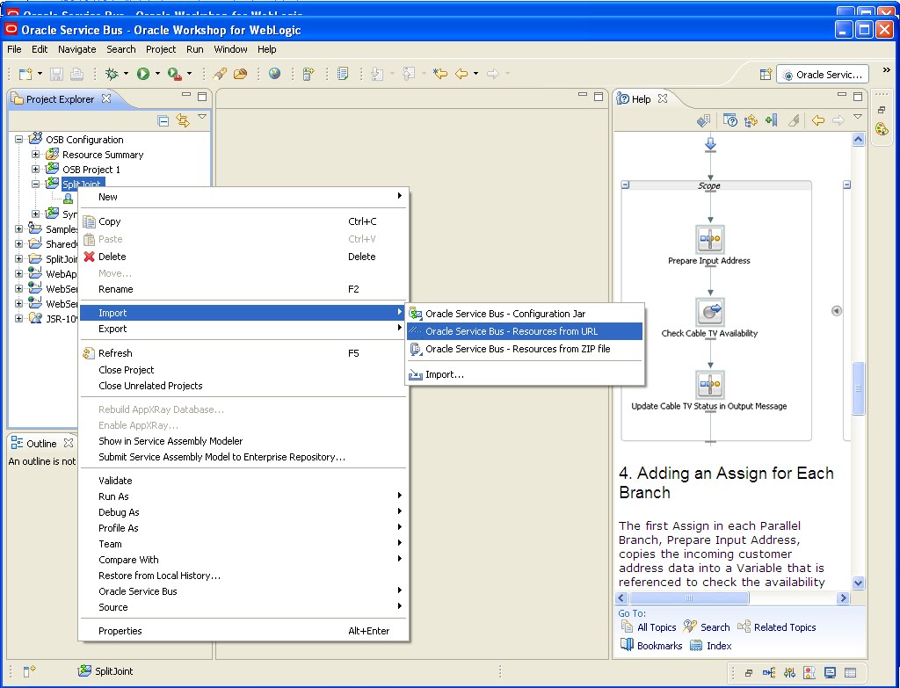This screenshot has height=688, width=900.
Task: Click Refresh in context menu
Action: coord(243,353)
